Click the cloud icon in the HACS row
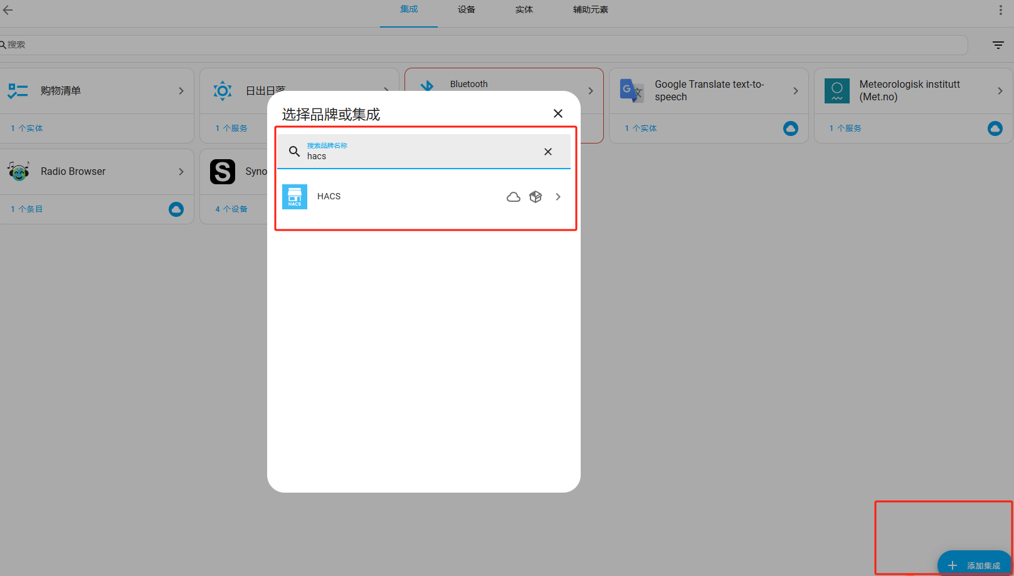 click(x=514, y=197)
